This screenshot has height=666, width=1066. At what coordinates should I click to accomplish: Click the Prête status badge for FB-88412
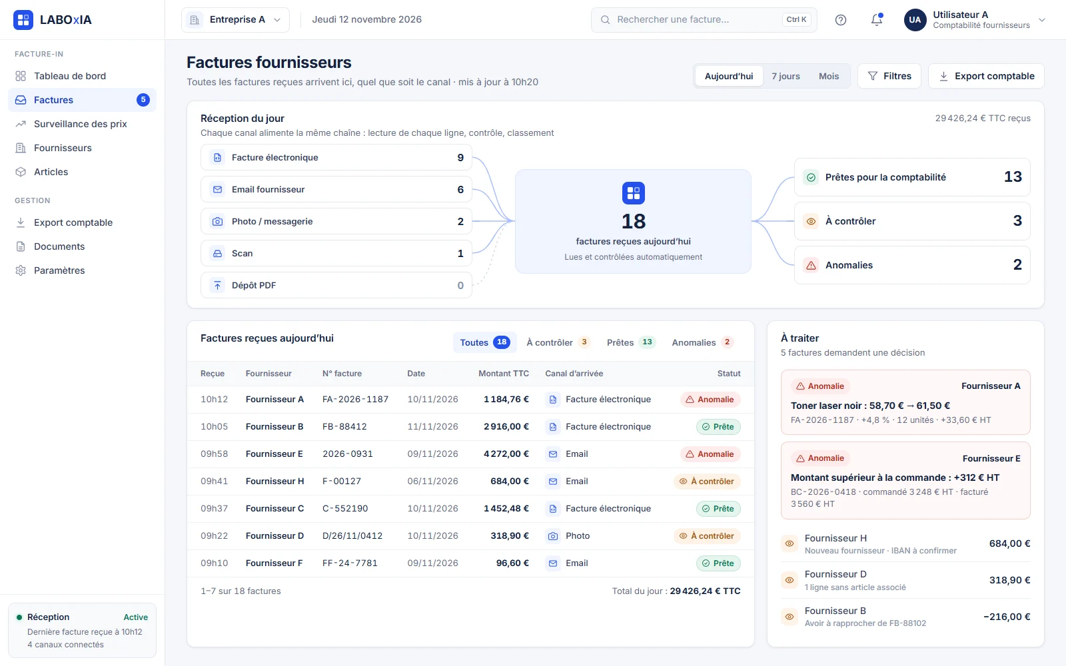[x=718, y=427]
